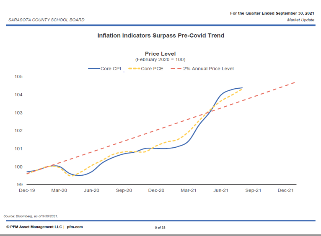Select the chart title Inflation Indicators Surpass Pre-Covid Trend

[x=160, y=36]
